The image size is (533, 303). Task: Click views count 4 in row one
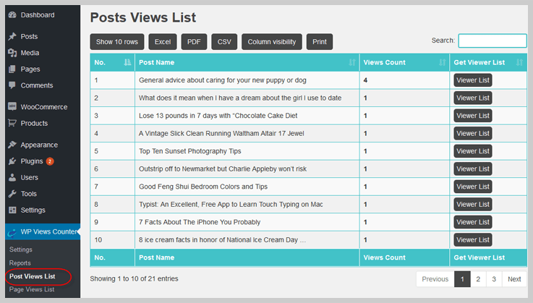coord(365,80)
